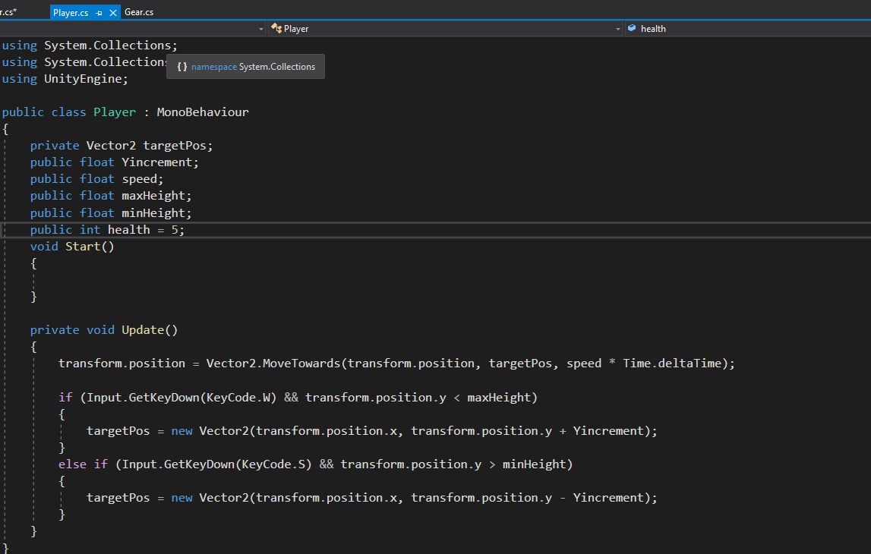The image size is (871, 554).
Task: Close the Player.cs tab
Action: click(x=114, y=13)
